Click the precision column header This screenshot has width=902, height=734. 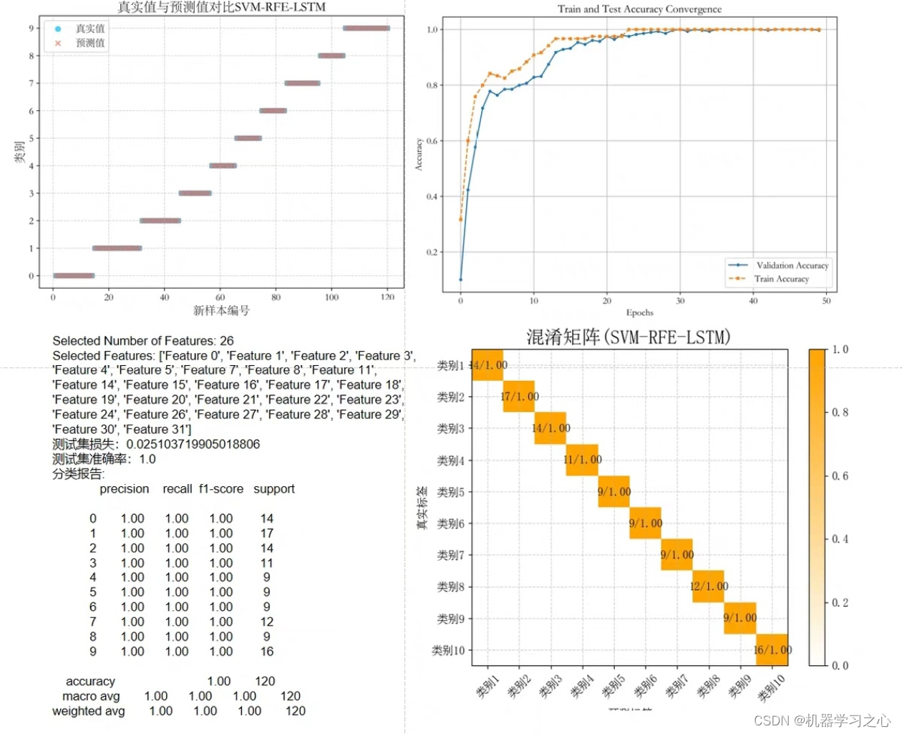(x=125, y=489)
